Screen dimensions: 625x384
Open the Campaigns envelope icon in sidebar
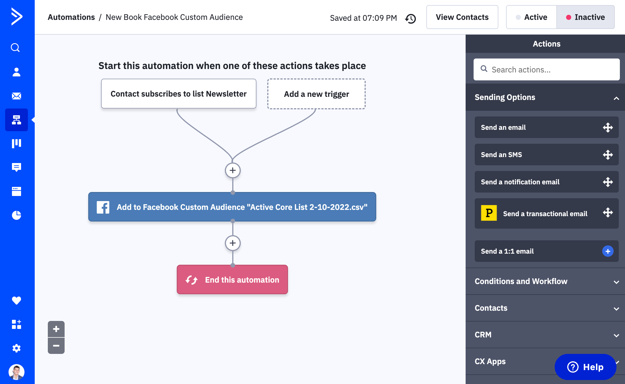(17, 96)
